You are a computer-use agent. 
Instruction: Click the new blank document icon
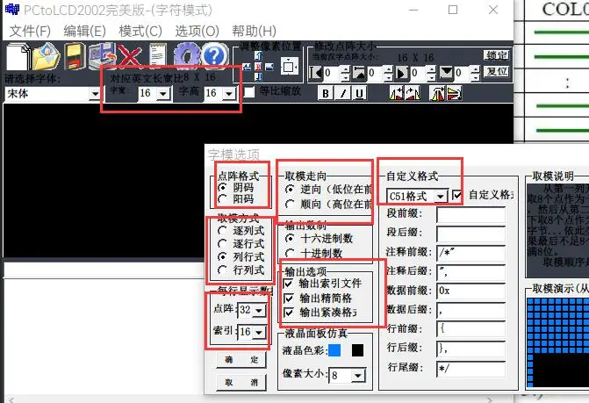pos(18,57)
